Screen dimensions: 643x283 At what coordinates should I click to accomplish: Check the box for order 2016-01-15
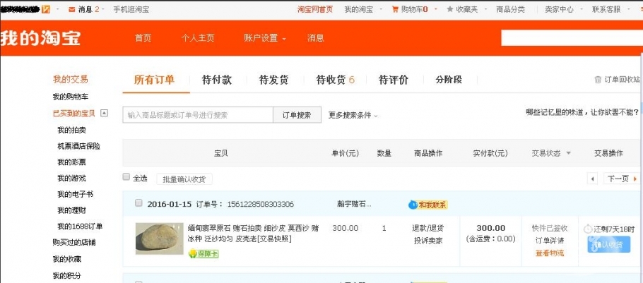(138, 203)
